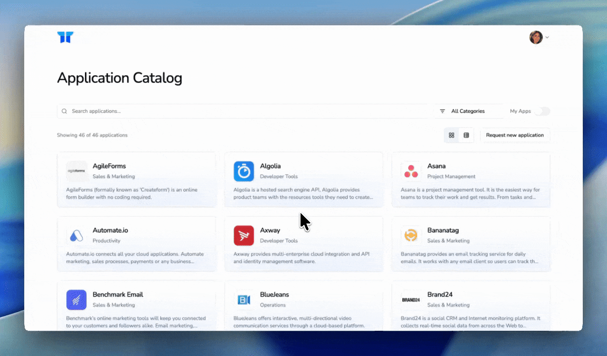Click the search magnifier icon
This screenshot has width=607, height=356.
[64, 111]
